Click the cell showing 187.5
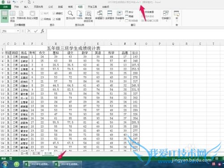Image resolution: width=224 pixels, height=168 pixels. 135,65
